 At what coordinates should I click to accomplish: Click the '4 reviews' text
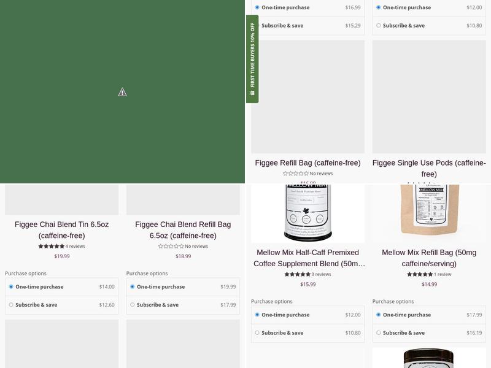click(75, 247)
